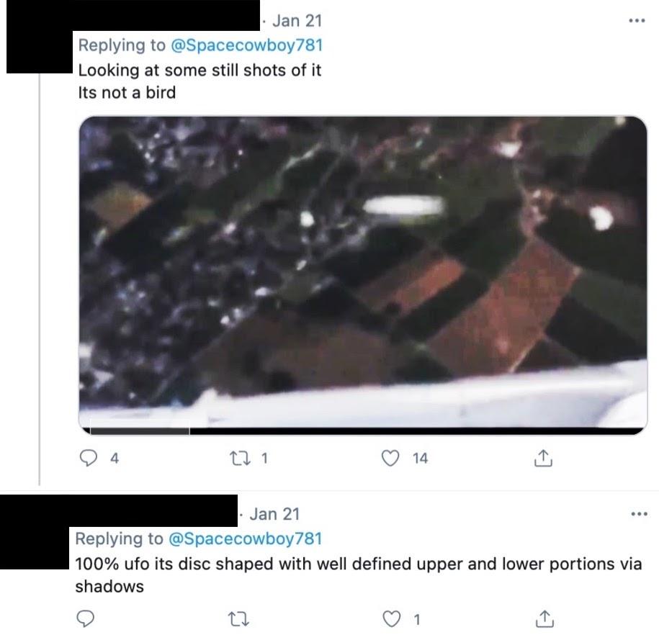Like the tweet with 14 likes

point(390,458)
